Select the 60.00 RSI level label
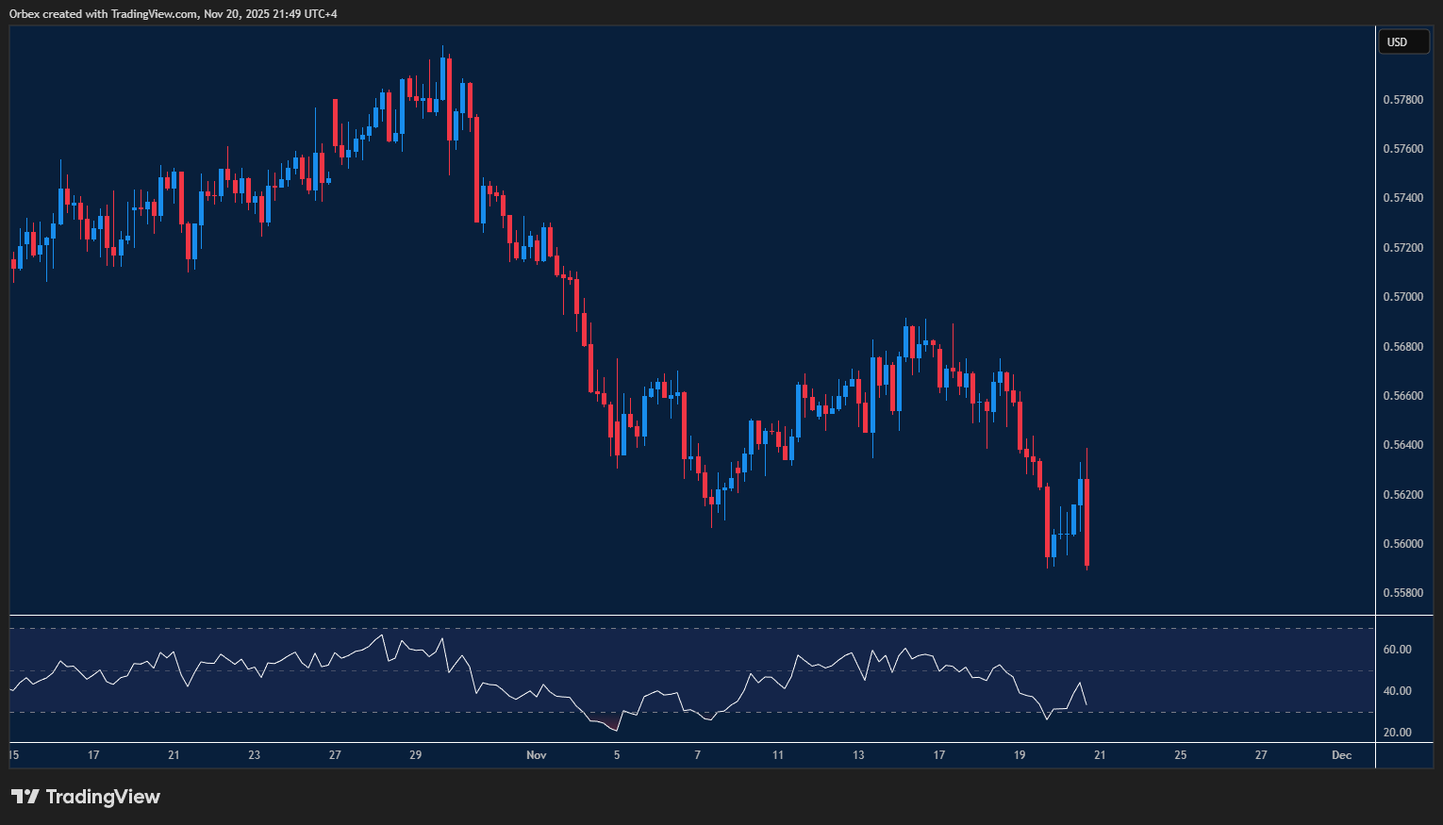Screen dimensions: 1443x825 (1399, 649)
